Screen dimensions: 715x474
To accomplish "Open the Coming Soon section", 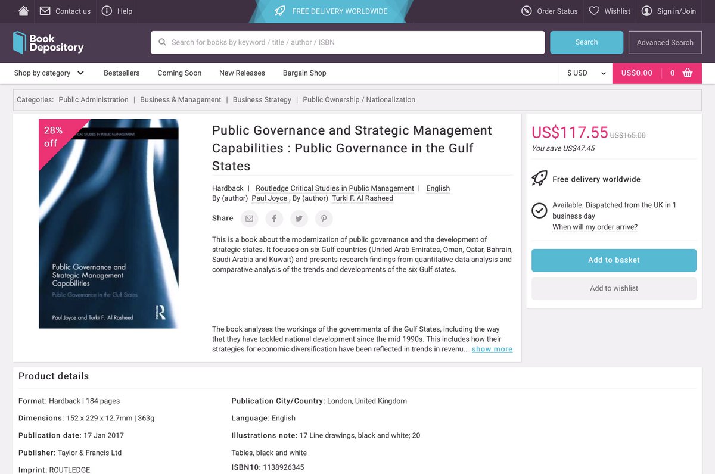I will (179, 73).
